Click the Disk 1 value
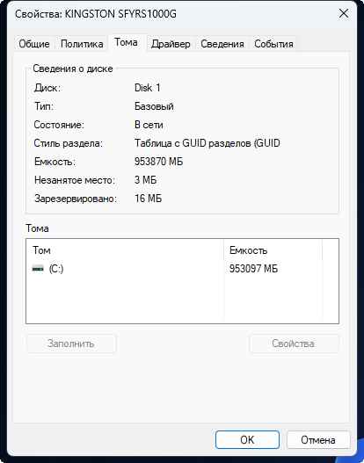Image resolution: width=364 pixels, height=463 pixels. tap(148, 88)
